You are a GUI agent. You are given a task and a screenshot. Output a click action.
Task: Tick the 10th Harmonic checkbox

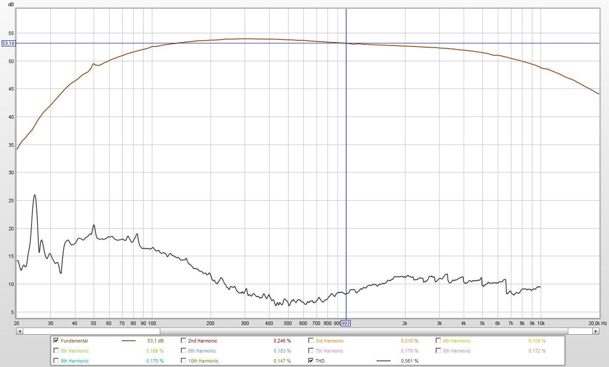[x=183, y=360]
